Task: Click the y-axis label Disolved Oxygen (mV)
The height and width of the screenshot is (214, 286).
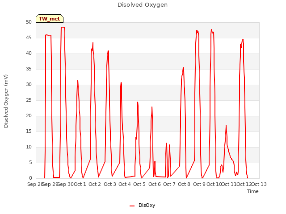Action: click(6, 101)
